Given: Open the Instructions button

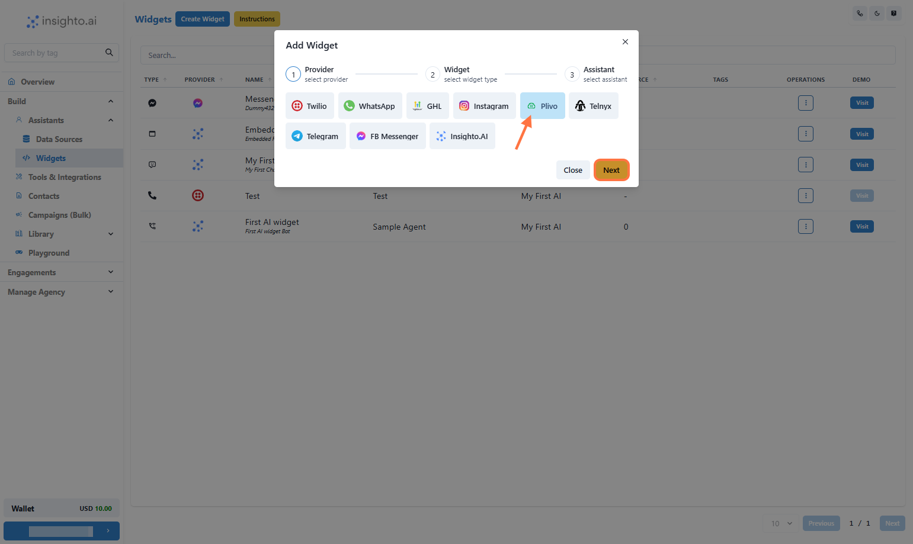Looking at the screenshot, I should point(257,19).
